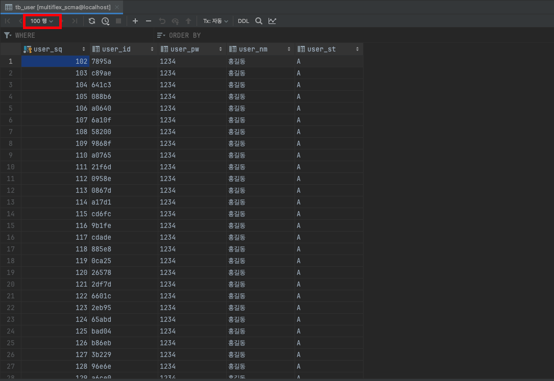The width and height of the screenshot is (554, 381).
Task: Select the user_id cell 3b229
Action: coord(124,354)
